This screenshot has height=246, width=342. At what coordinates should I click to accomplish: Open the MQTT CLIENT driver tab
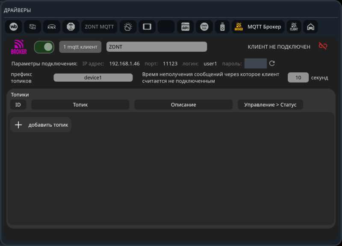294,27
